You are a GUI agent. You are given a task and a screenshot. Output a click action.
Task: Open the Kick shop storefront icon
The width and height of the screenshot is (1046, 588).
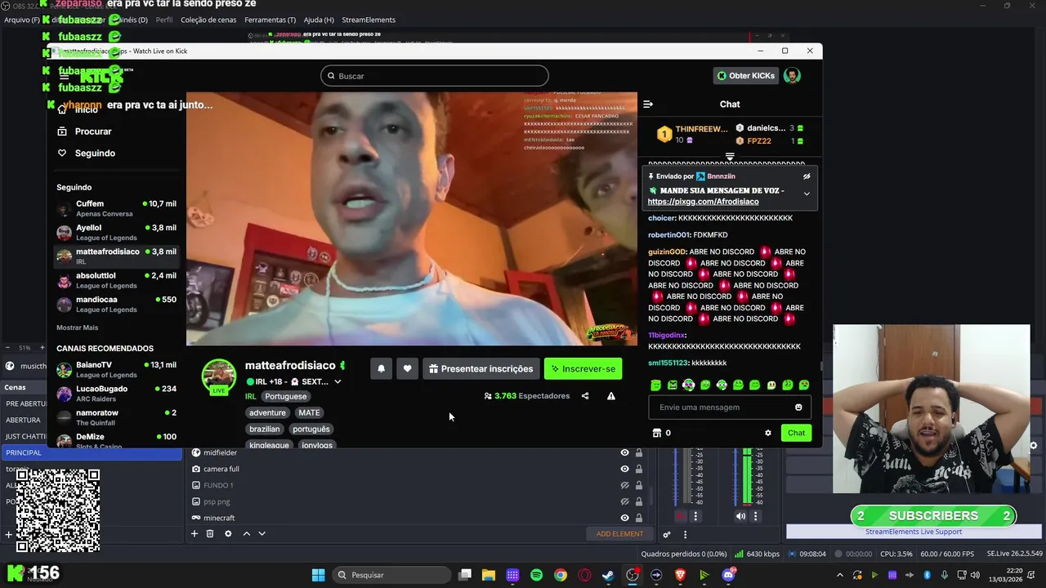point(656,433)
